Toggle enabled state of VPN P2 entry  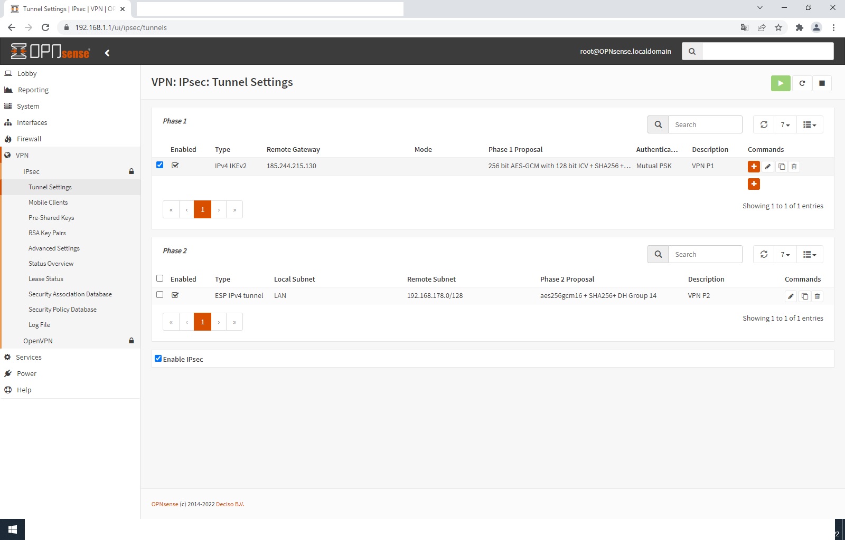point(175,295)
